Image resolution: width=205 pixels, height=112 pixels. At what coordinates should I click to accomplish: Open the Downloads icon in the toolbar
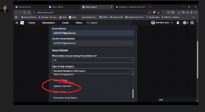click(x=179, y=13)
